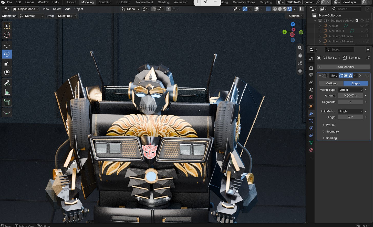Activate the Rotate tool

[x=7, y=54]
